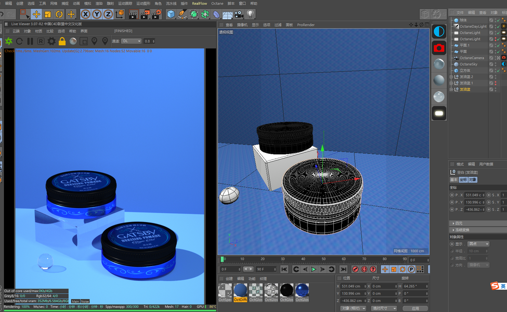The width and height of the screenshot is (507, 312).
Task: Toggle red visibility dots on 发油盖.1
Action: coord(496,83)
